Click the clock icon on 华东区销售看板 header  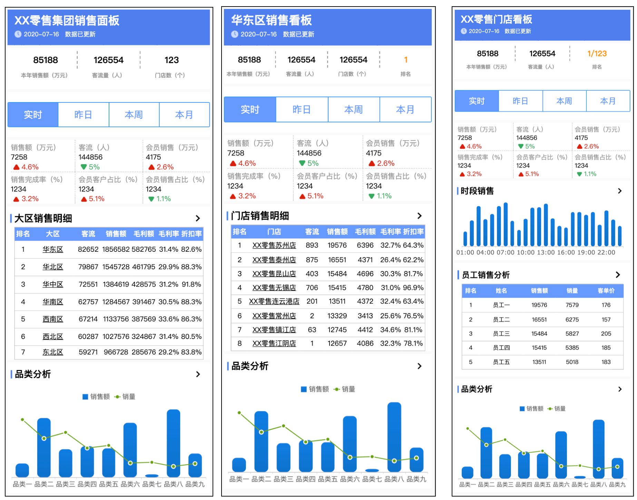(235, 34)
